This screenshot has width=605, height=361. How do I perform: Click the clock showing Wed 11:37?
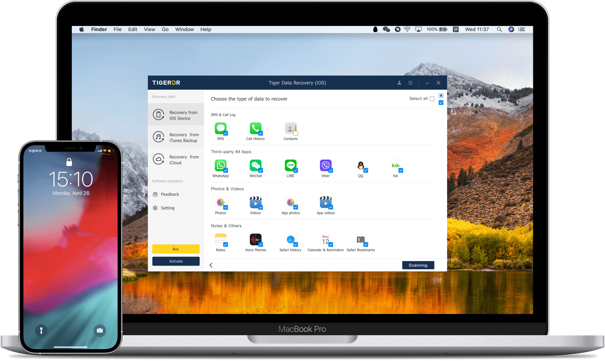477,29
